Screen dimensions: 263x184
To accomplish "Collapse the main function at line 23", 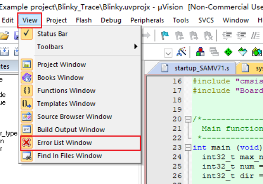I will click(x=188, y=148).
